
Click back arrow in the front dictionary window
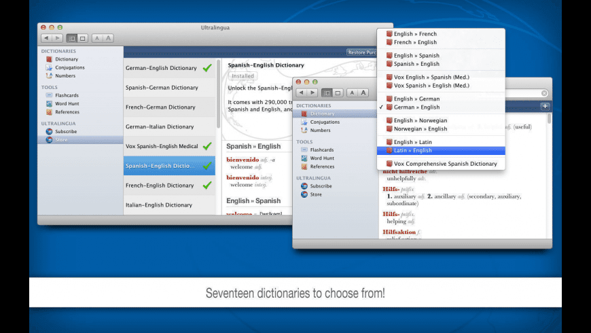click(x=301, y=93)
